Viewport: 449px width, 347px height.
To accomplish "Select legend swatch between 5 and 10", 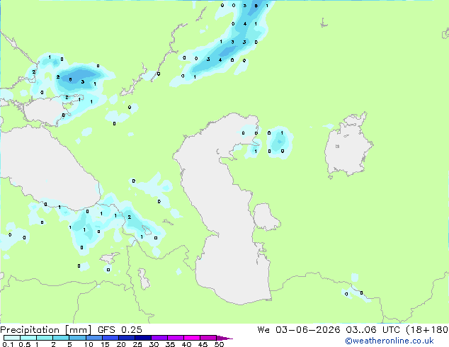I will [77, 338].
